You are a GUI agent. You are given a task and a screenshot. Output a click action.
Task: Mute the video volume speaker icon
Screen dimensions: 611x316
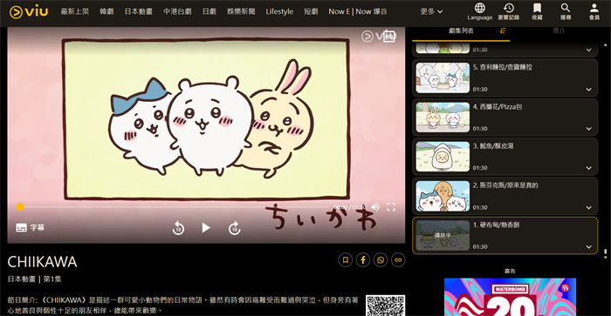[x=375, y=207]
